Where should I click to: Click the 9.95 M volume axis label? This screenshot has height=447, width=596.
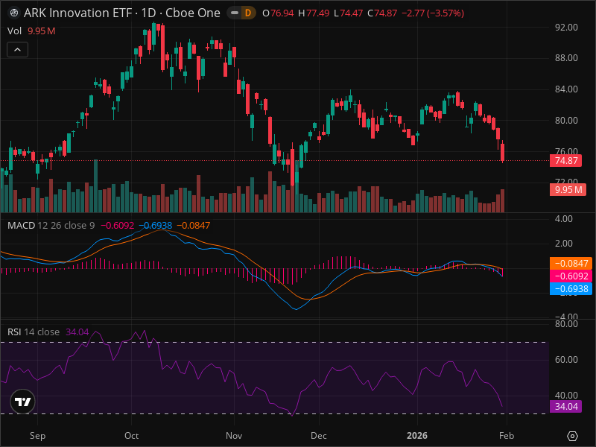[x=568, y=190]
